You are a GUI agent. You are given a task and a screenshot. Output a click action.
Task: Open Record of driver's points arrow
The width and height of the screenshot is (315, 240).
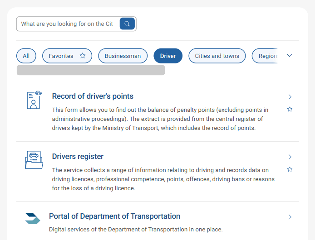coord(290,97)
